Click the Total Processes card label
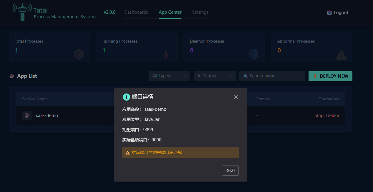The width and height of the screenshot is (373, 192). [x=29, y=41]
